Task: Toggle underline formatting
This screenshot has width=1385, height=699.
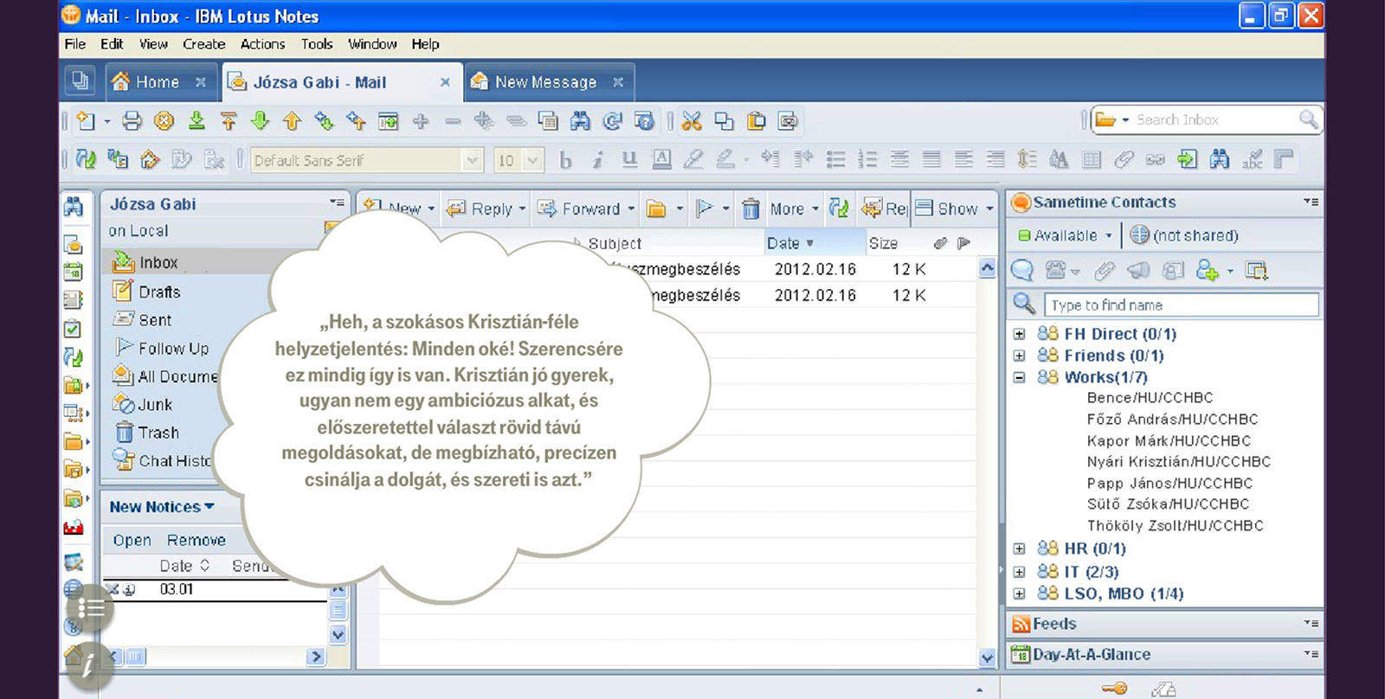Action: [x=629, y=160]
